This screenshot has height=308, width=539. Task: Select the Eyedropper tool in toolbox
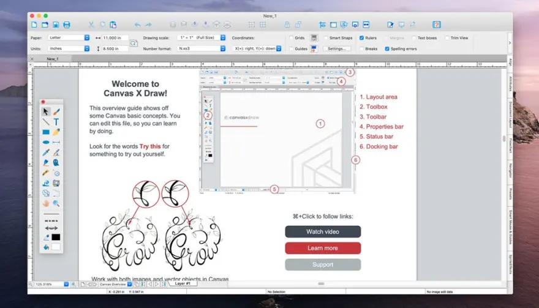(46, 152)
